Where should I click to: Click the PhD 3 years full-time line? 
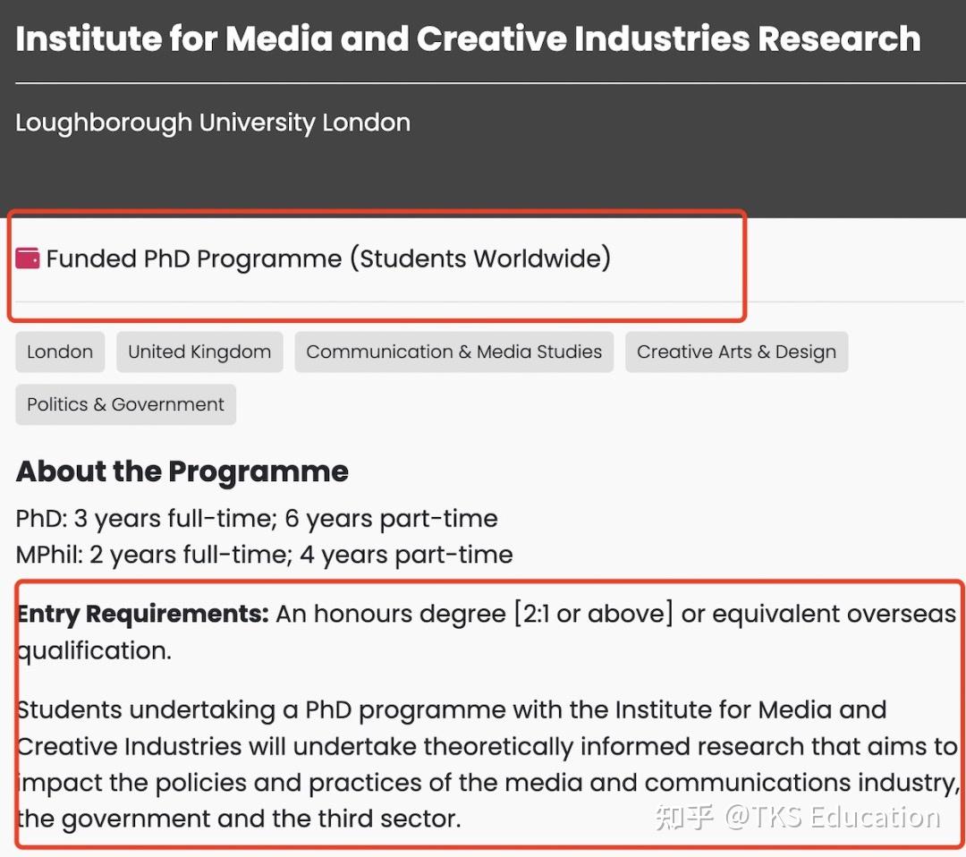click(257, 519)
